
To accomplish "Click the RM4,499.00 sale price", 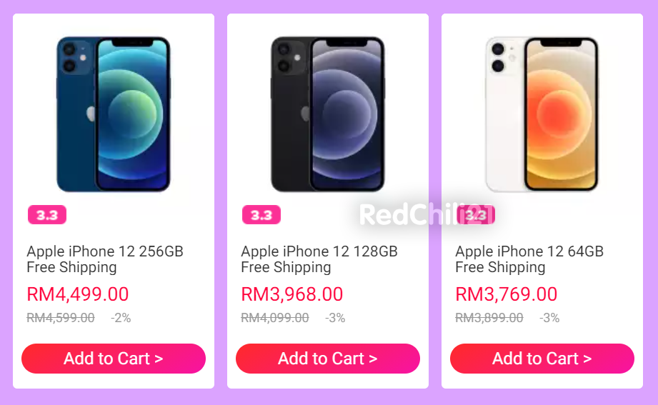I will tap(78, 294).
